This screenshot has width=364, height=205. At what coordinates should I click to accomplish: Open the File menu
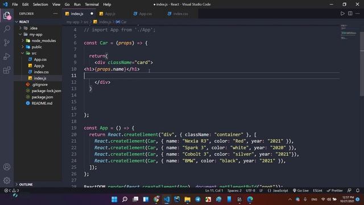(x=15, y=5)
